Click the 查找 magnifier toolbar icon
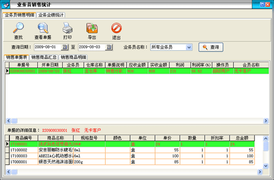274x180 pixels. point(18,28)
